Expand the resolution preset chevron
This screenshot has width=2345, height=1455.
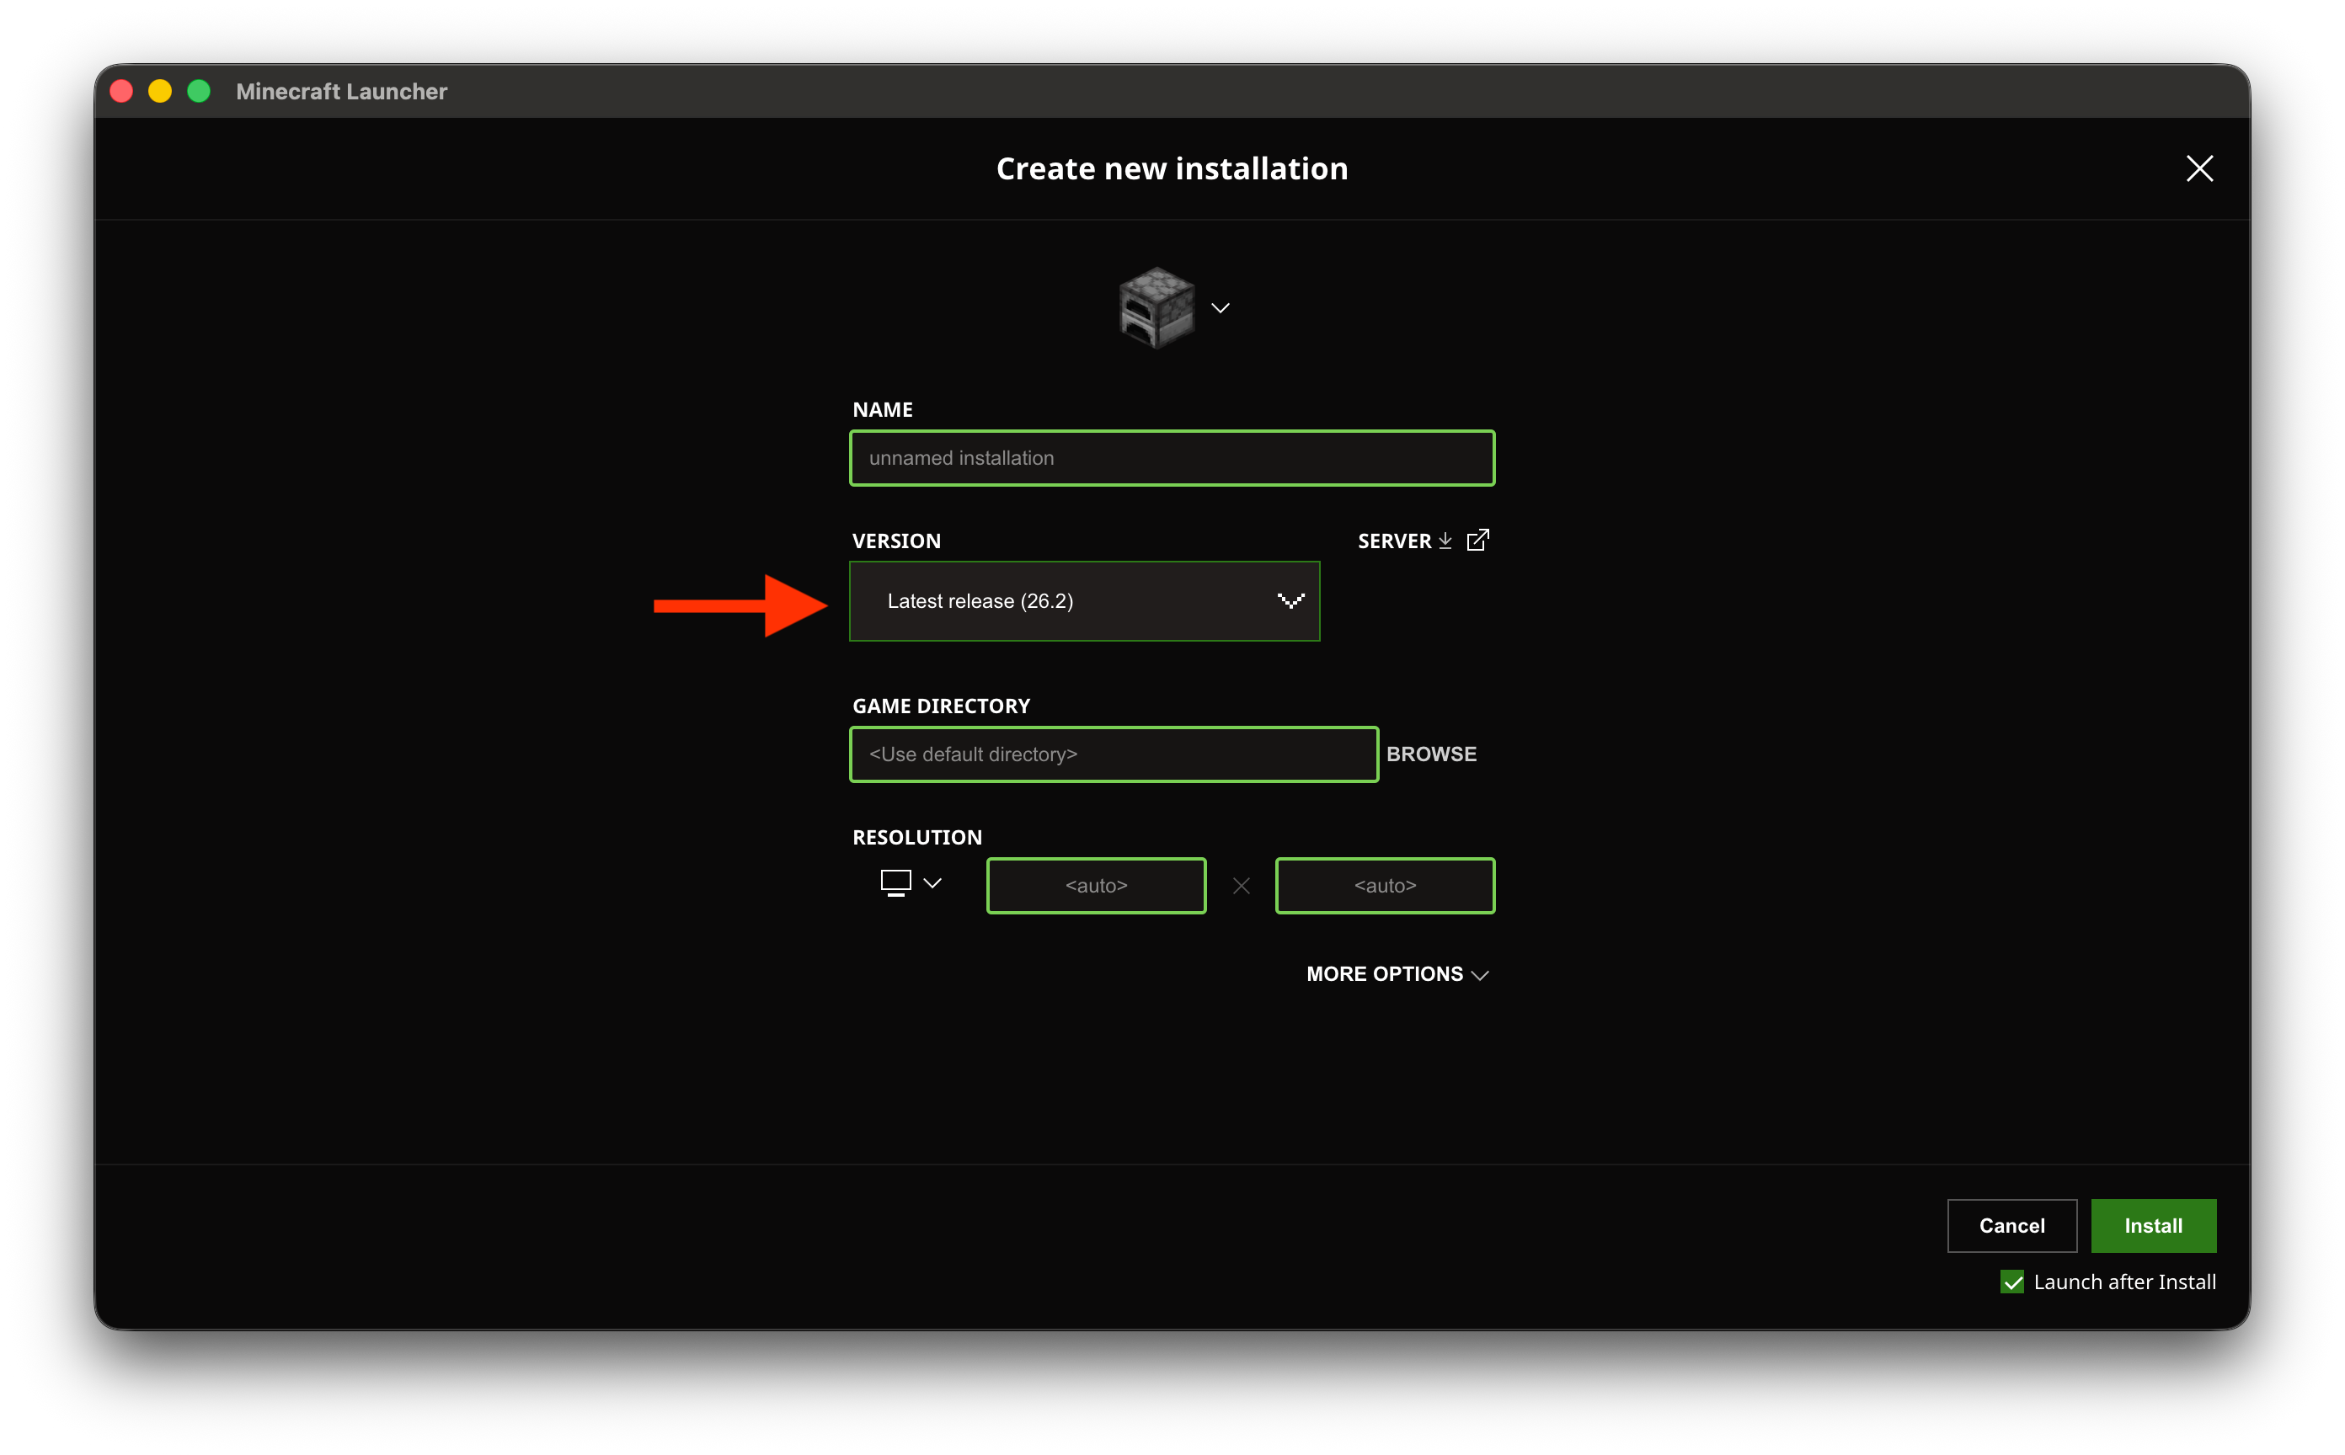[932, 882]
